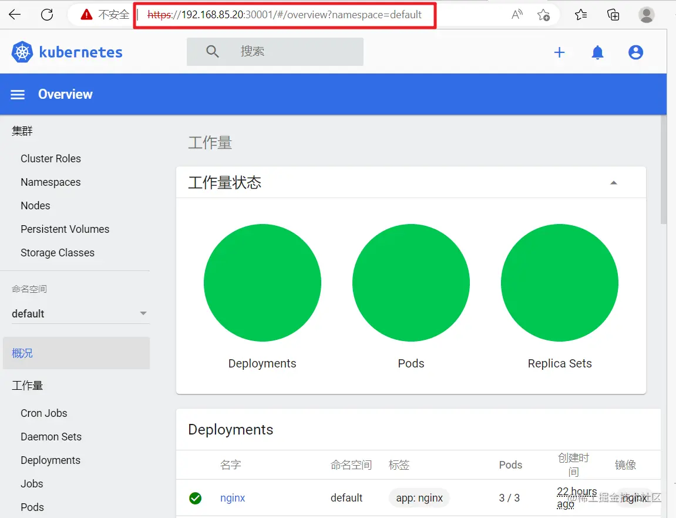The width and height of the screenshot is (676, 518).
Task: Open the browser profile avatar
Action: 646,15
